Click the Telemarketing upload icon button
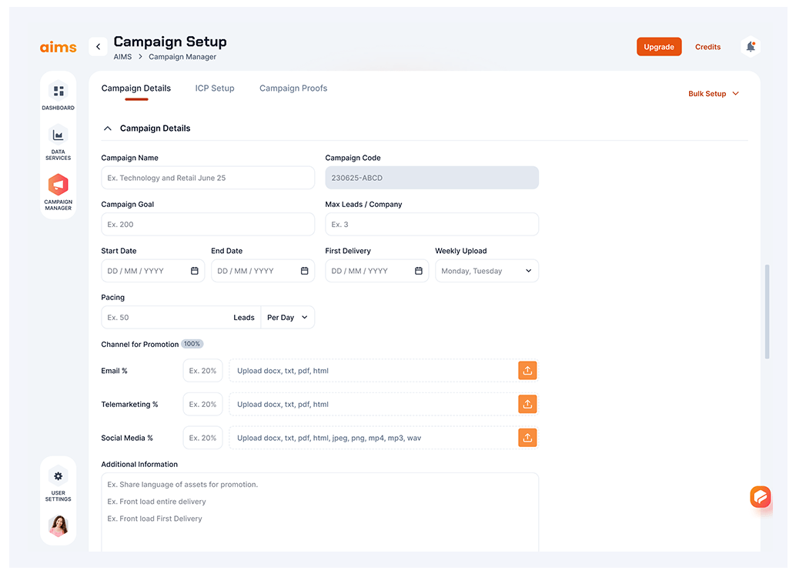 click(527, 404)
